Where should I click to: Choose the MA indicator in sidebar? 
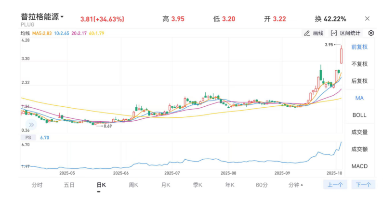[359, 98]
